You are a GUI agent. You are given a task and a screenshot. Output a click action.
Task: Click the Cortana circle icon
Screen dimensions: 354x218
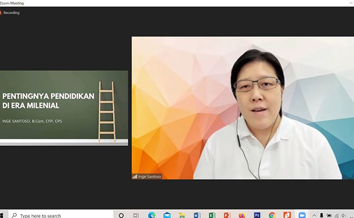[121, 215]
